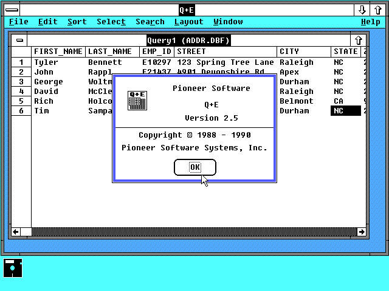Select the highlighted NC cell in row 6

[346, 111]
